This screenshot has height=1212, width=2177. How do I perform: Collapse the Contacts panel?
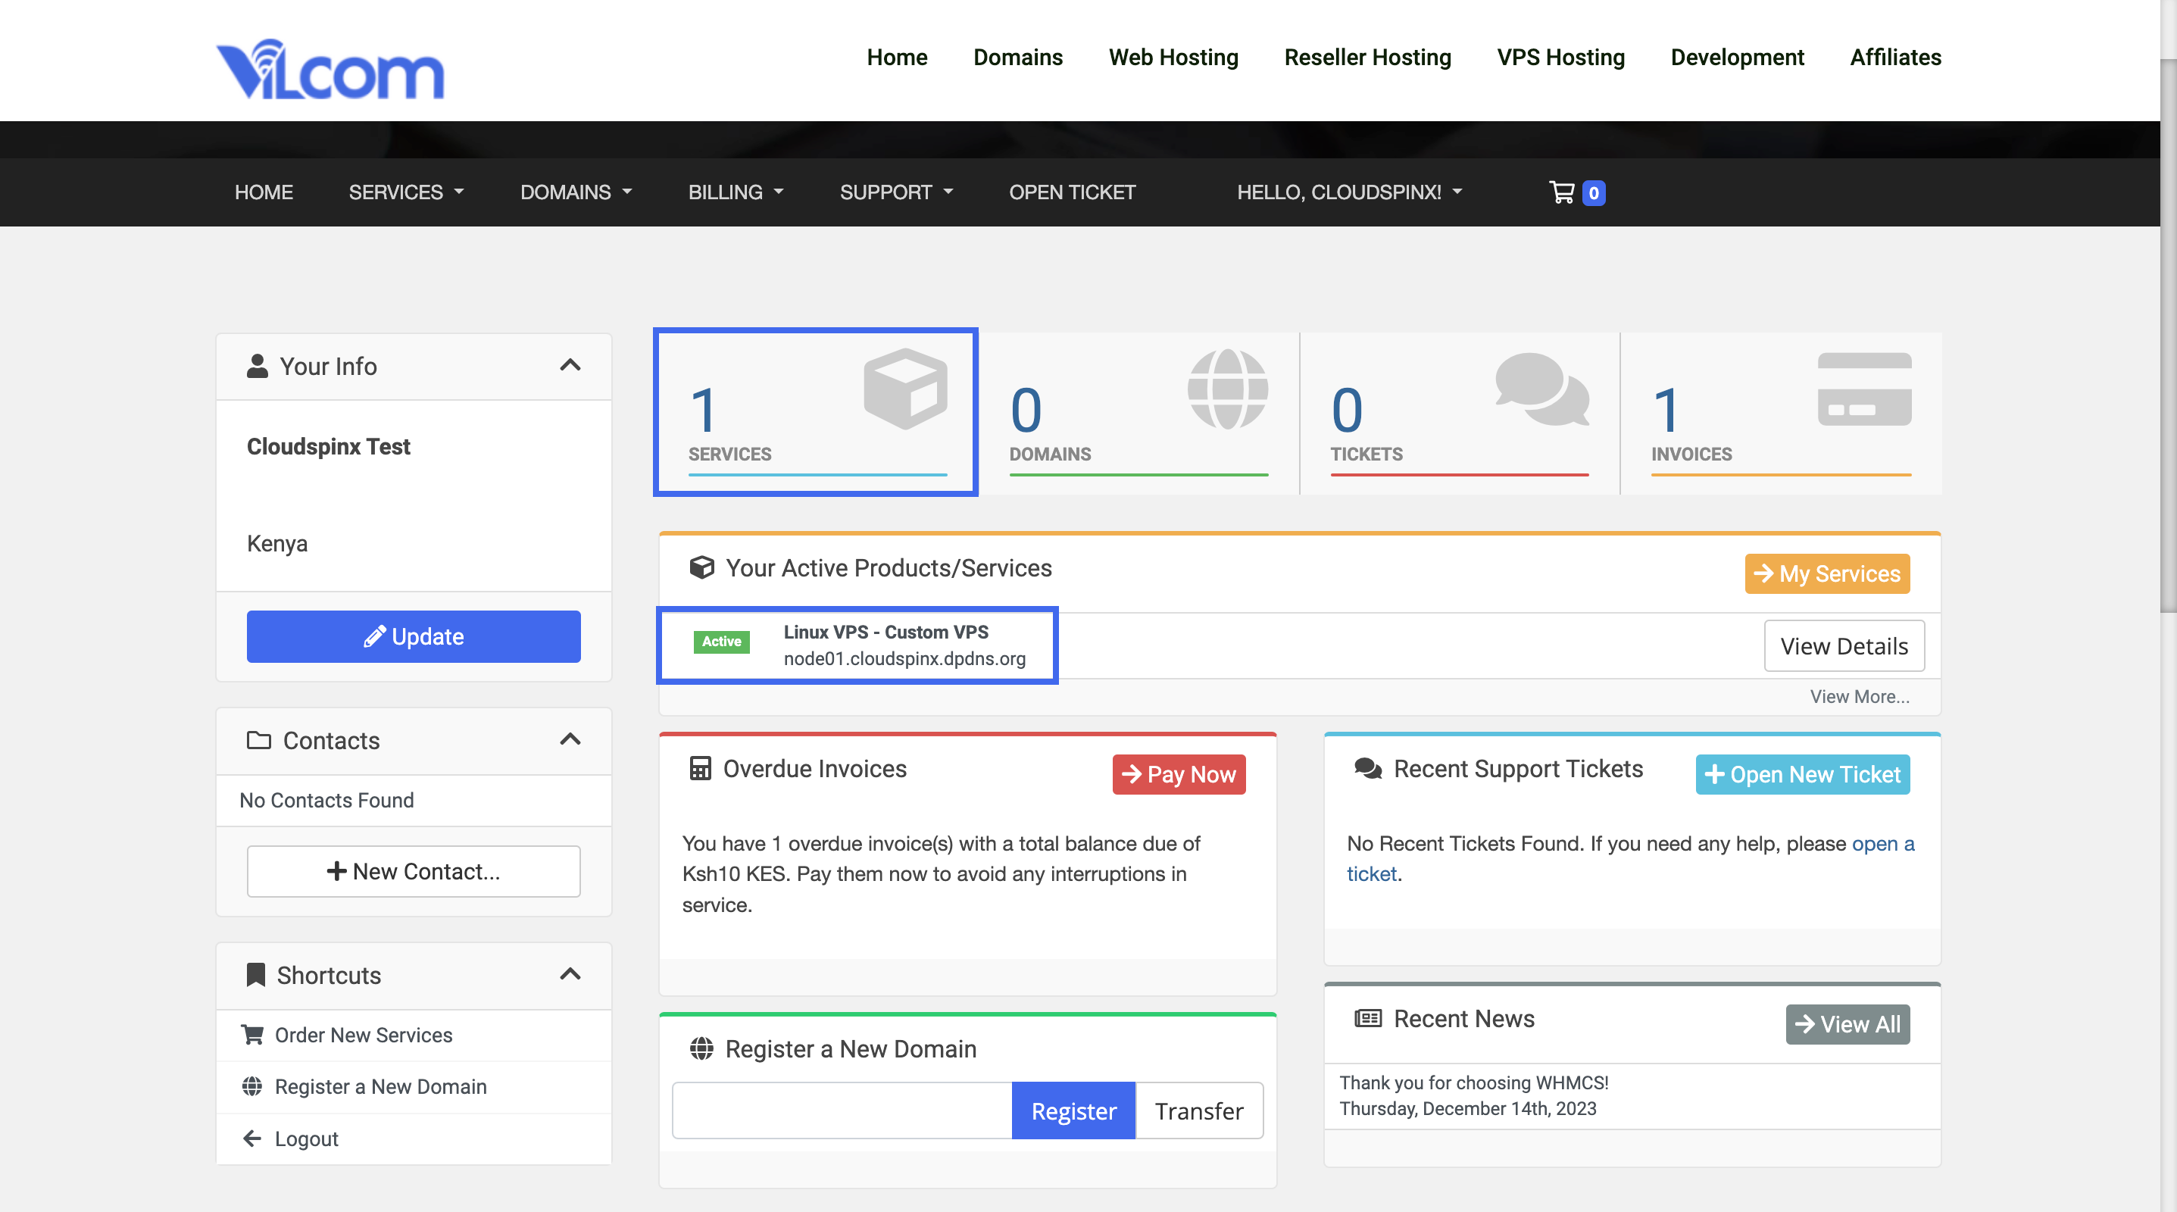(570, 739)
